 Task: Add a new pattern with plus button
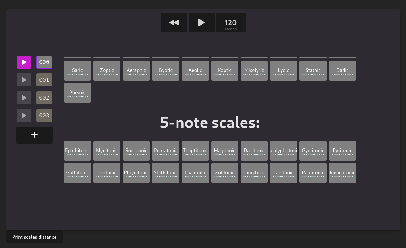(35, 135)
